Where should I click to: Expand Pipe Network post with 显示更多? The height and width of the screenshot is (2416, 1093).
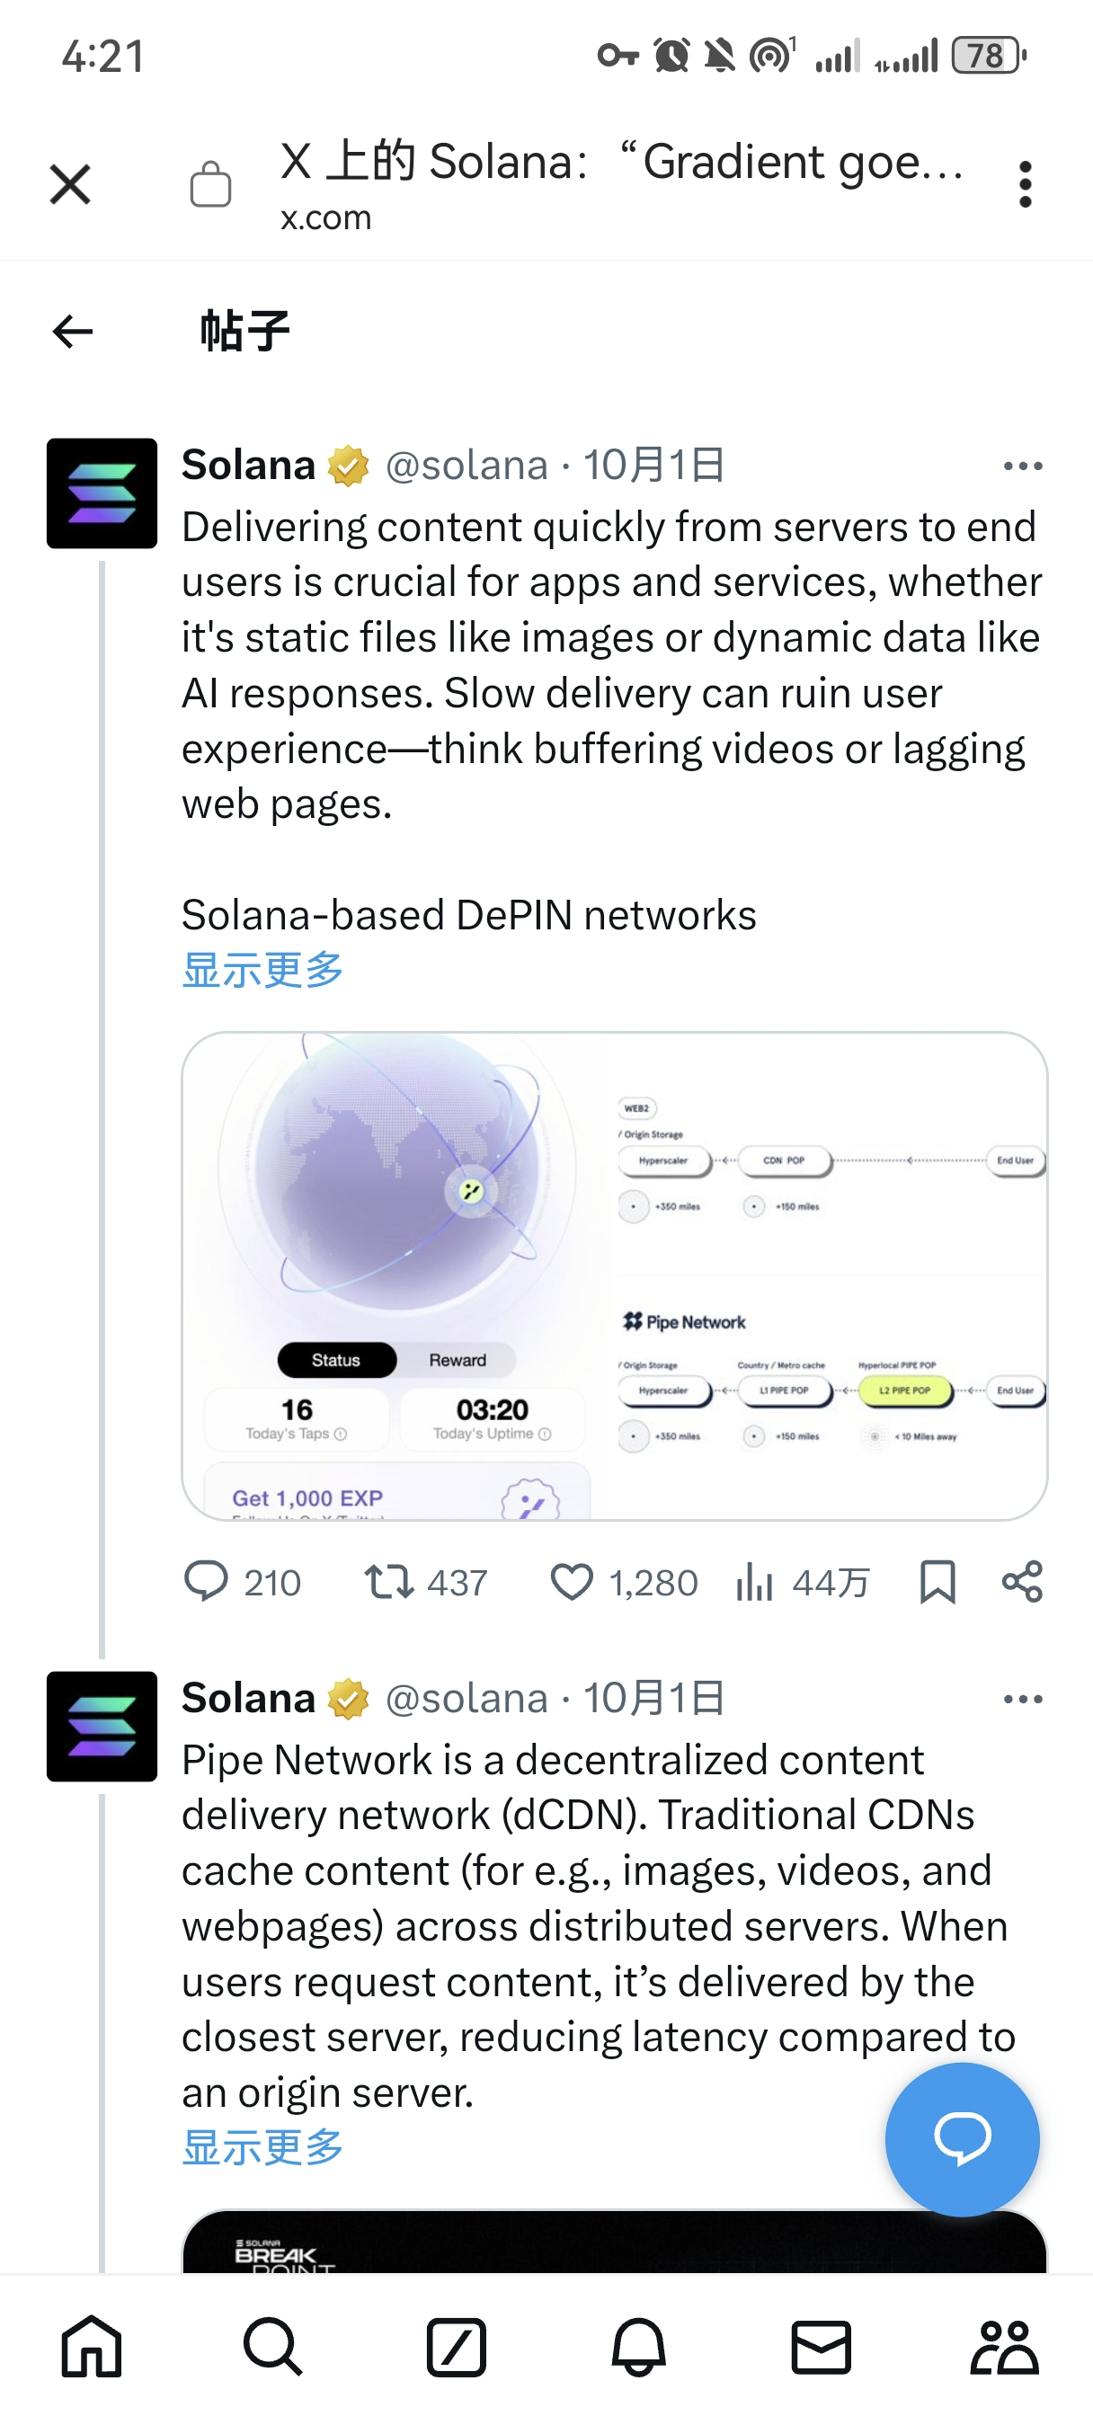click(x=262, y=2147)
